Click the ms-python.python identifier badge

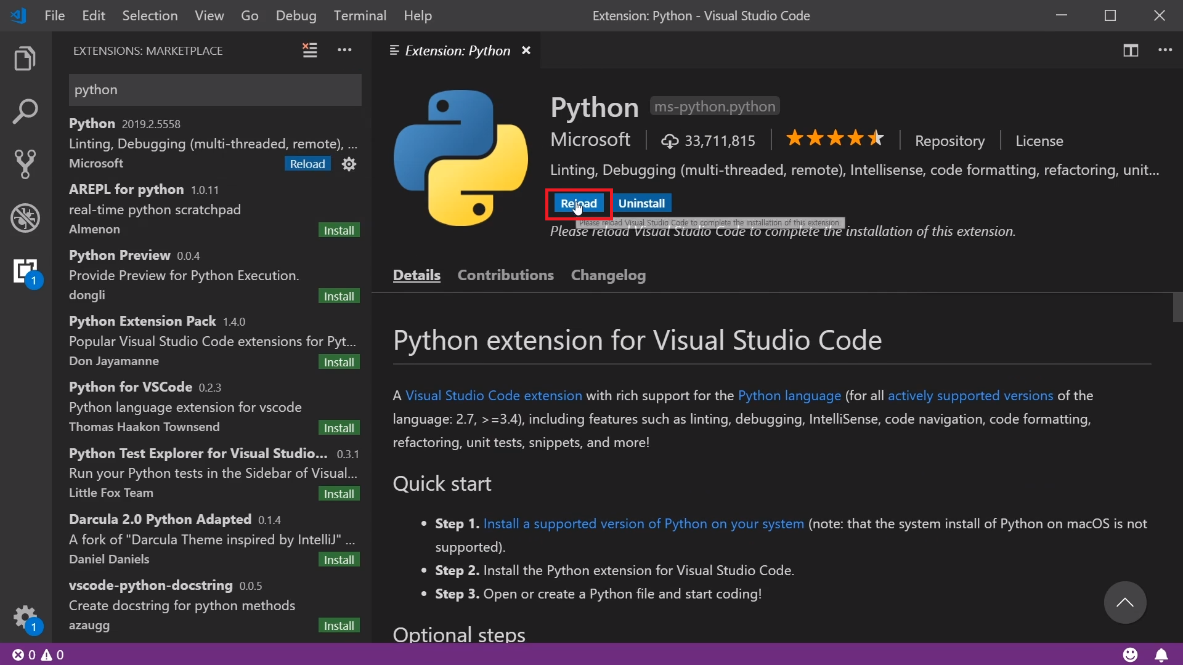coord(715,107)
